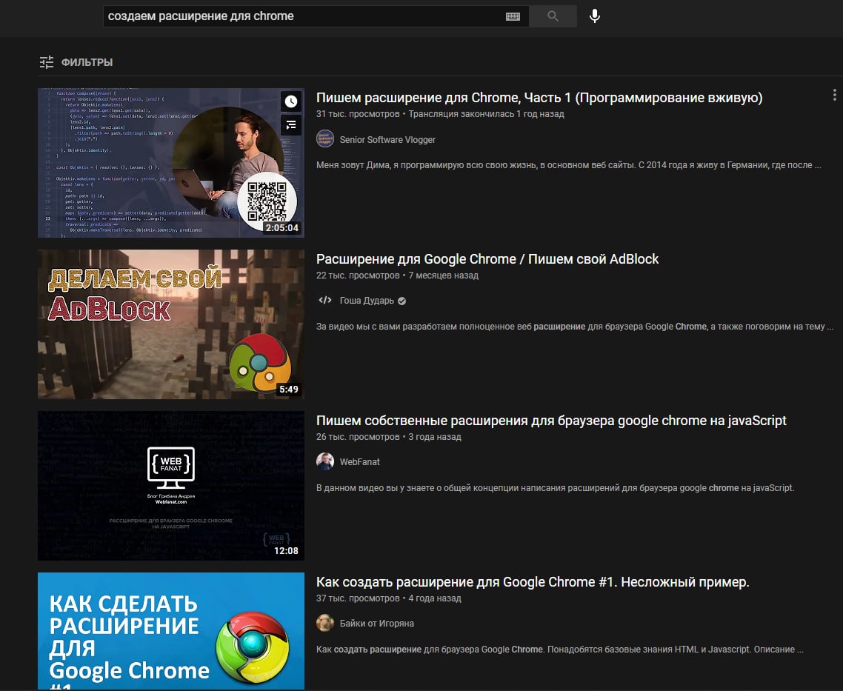
Task: Open the on-screen keyboard icon in search box
Action: 513,16
